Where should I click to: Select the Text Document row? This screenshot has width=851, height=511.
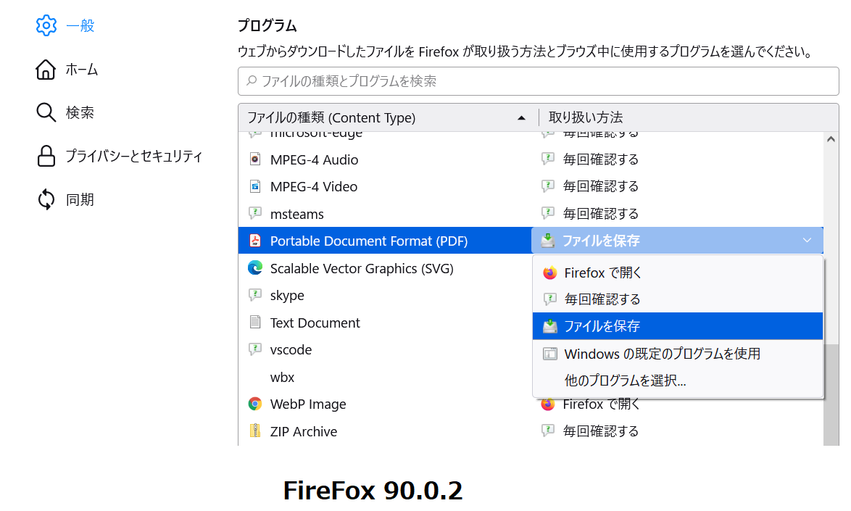(x=315, y=323)
